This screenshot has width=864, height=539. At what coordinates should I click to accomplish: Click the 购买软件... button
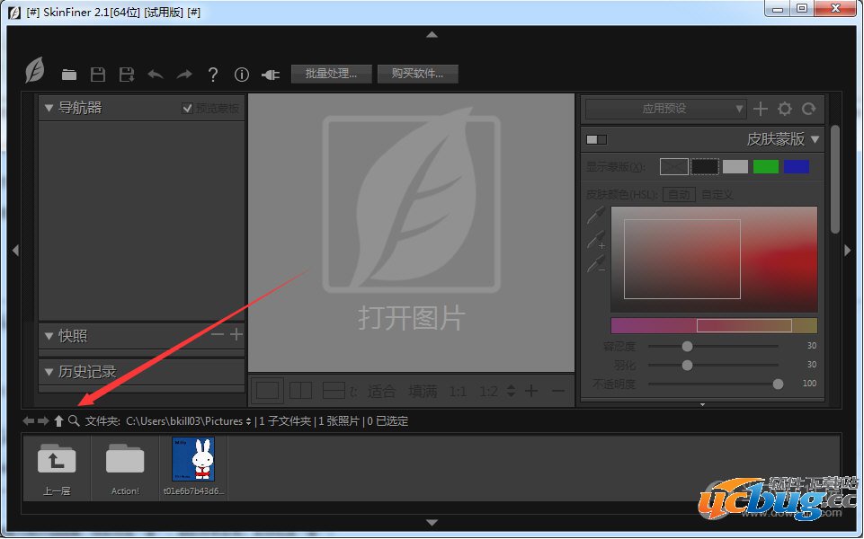pyautogui.click(x=417, y=74)
